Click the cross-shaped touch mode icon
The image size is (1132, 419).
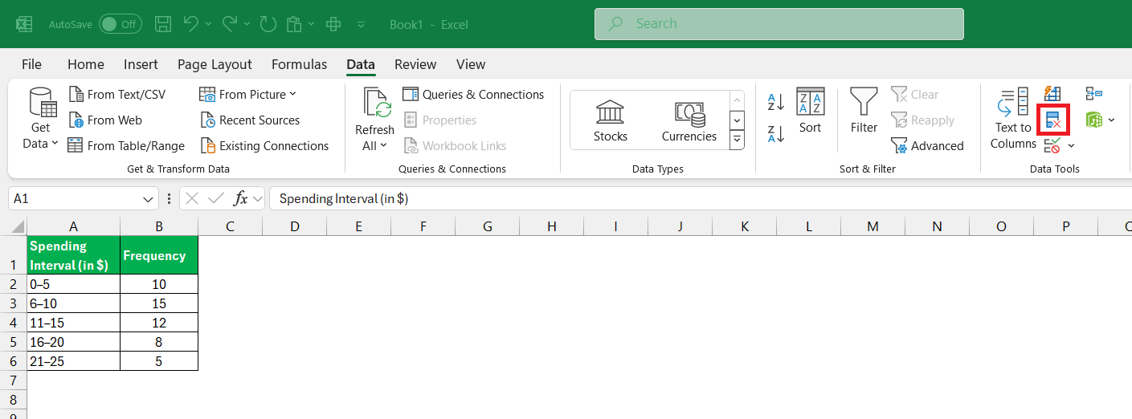point(333,24)
